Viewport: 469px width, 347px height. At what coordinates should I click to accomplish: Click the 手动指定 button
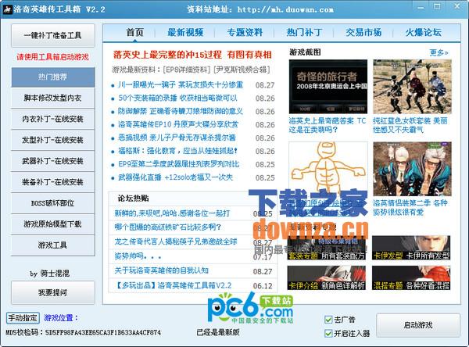point(23,318)
